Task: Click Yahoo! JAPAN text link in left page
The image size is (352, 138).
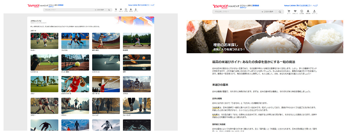Action: click(133, 5)
